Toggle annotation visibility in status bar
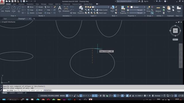This screenshot has width=184, height=103. pos(127,96)
